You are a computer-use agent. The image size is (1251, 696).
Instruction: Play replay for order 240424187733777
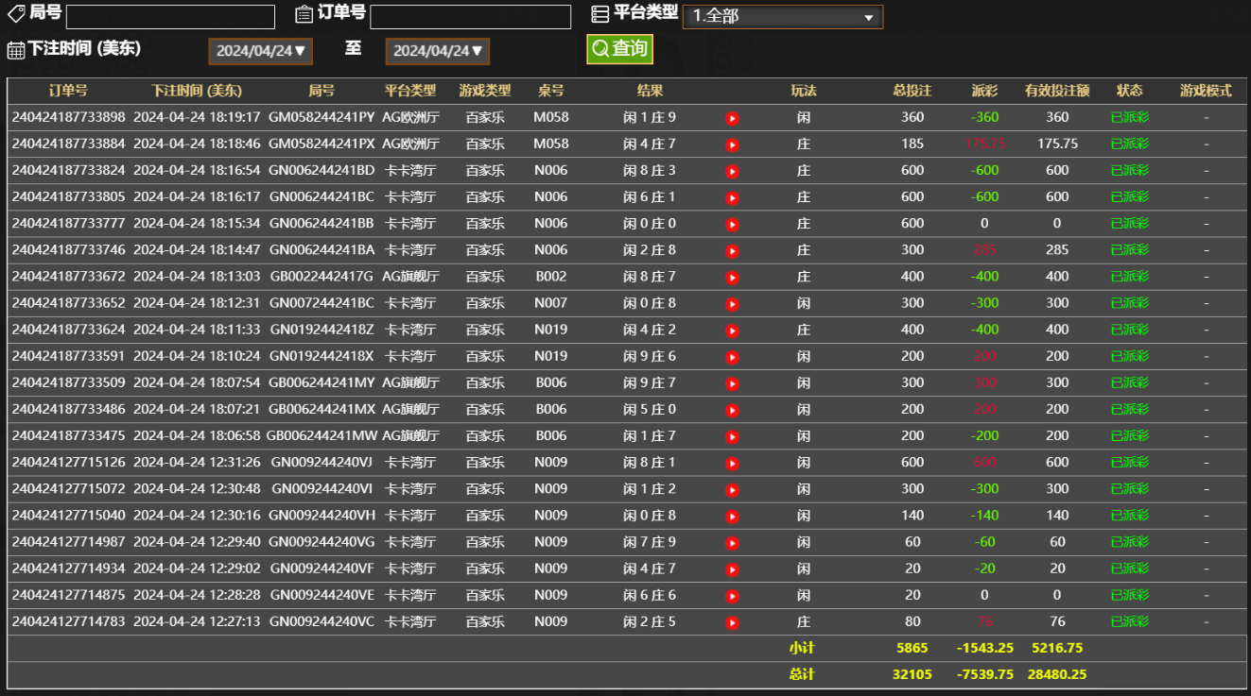click(x=732, y=225)
